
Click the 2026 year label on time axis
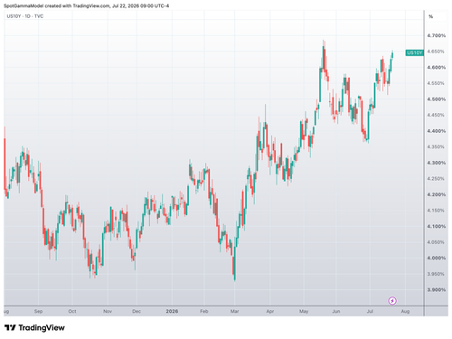click(x=172, y=311)
